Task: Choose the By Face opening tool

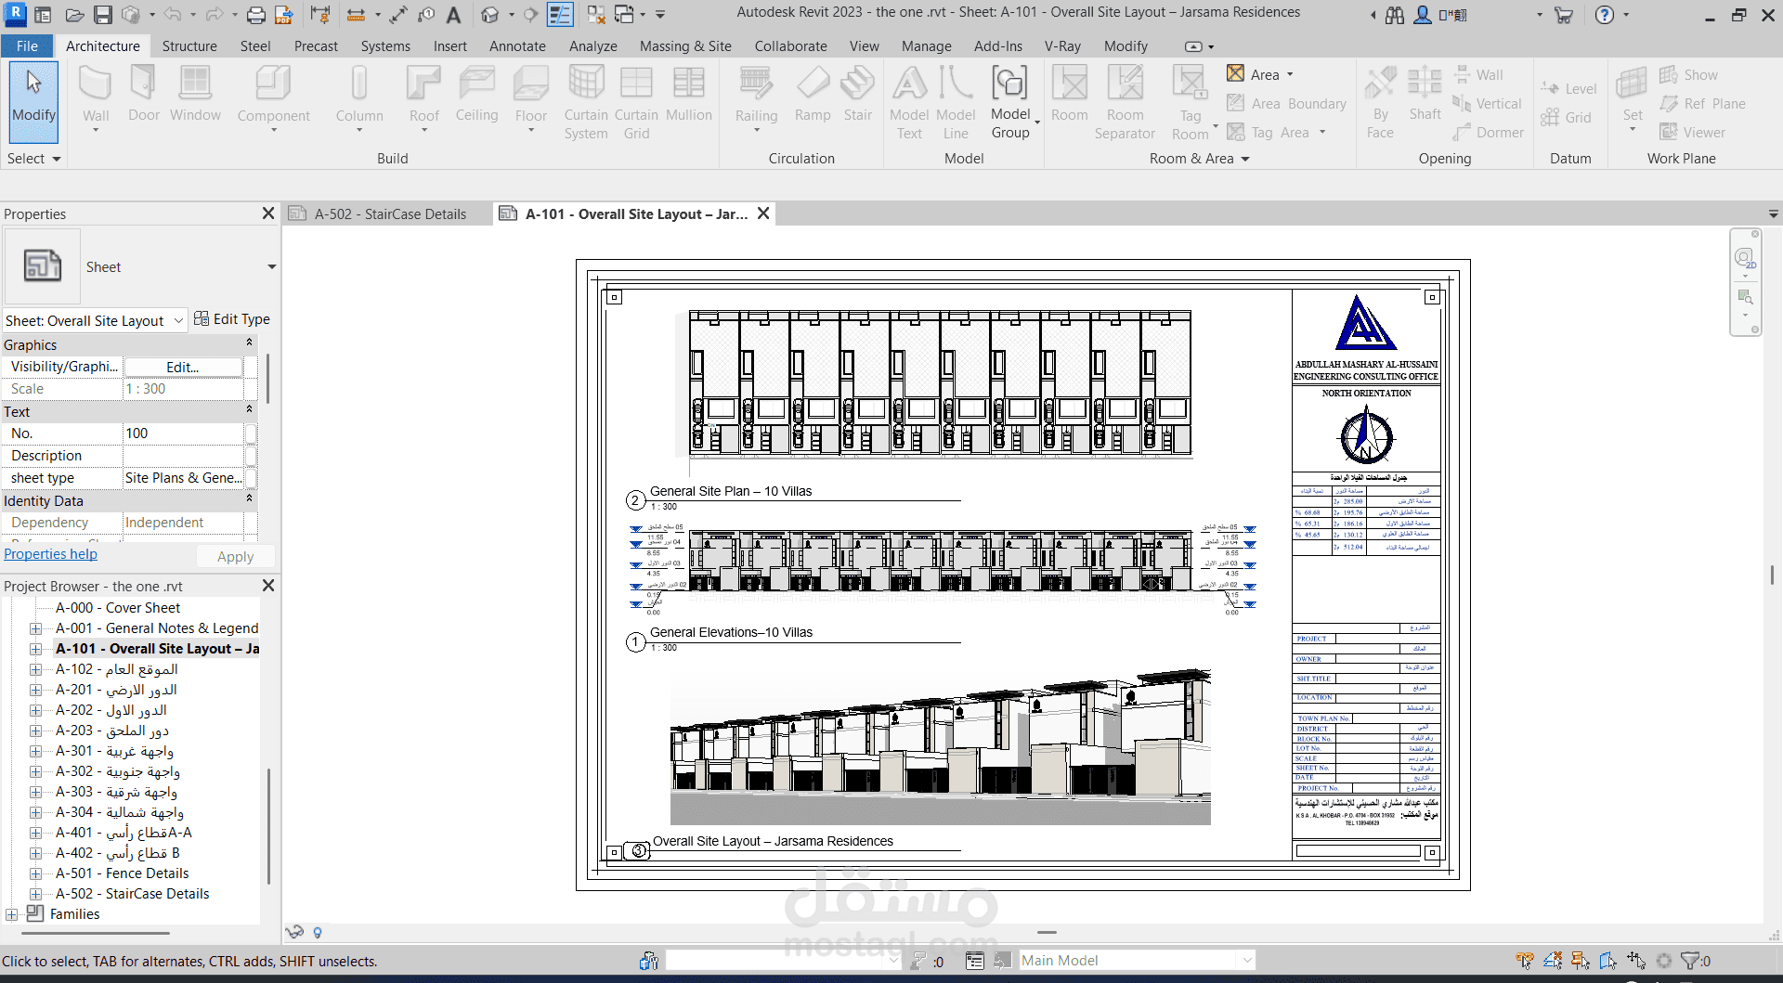Action: pyautogui.click(x=1380, y=103)
